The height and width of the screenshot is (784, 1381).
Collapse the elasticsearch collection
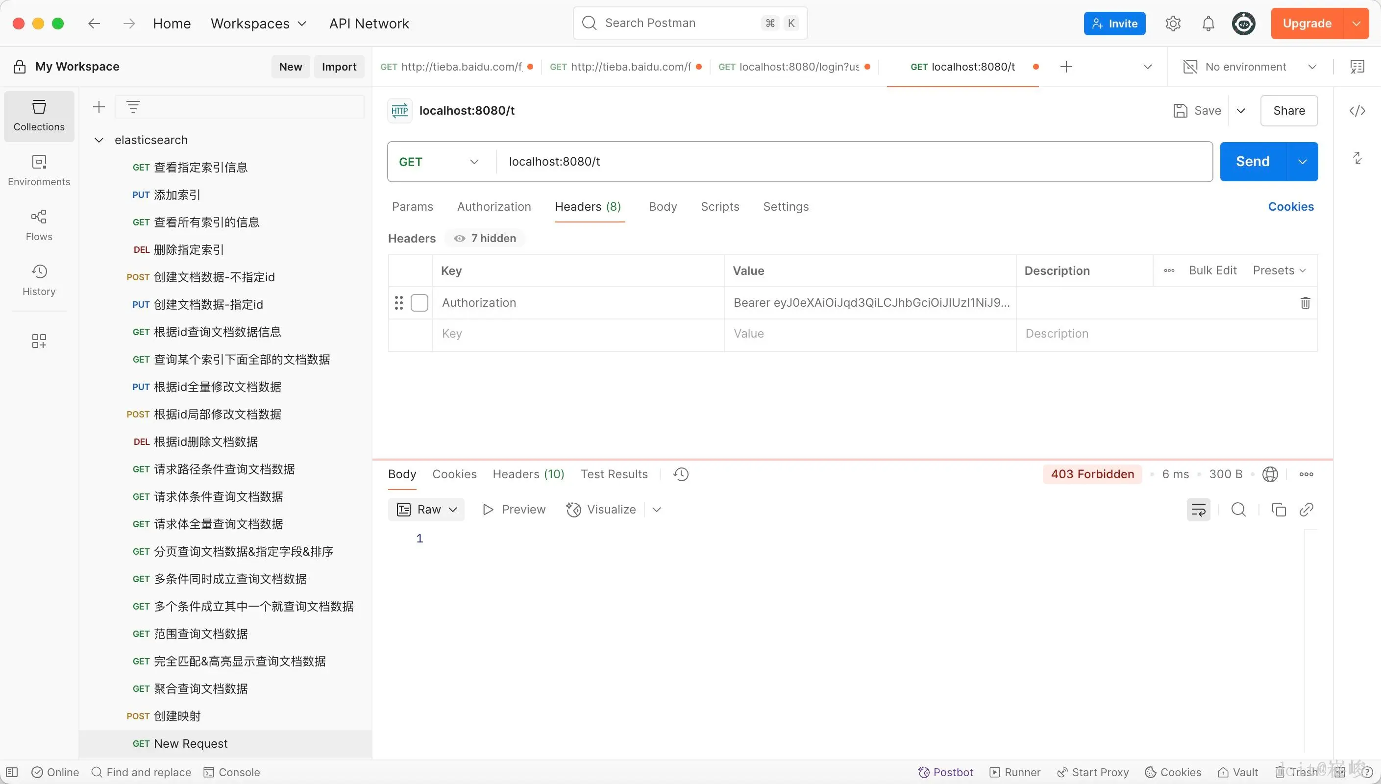tap(99, 140)
